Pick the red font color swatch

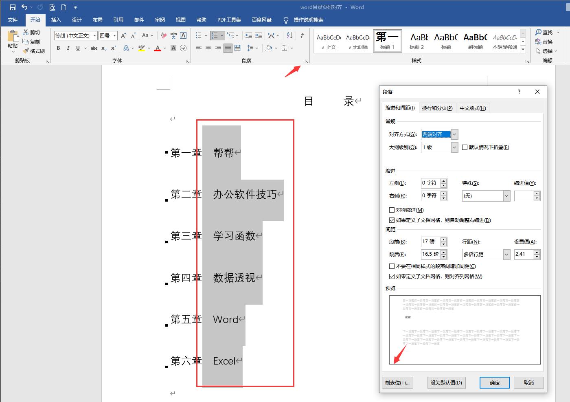pyautogui.click(x=158, y=48)
